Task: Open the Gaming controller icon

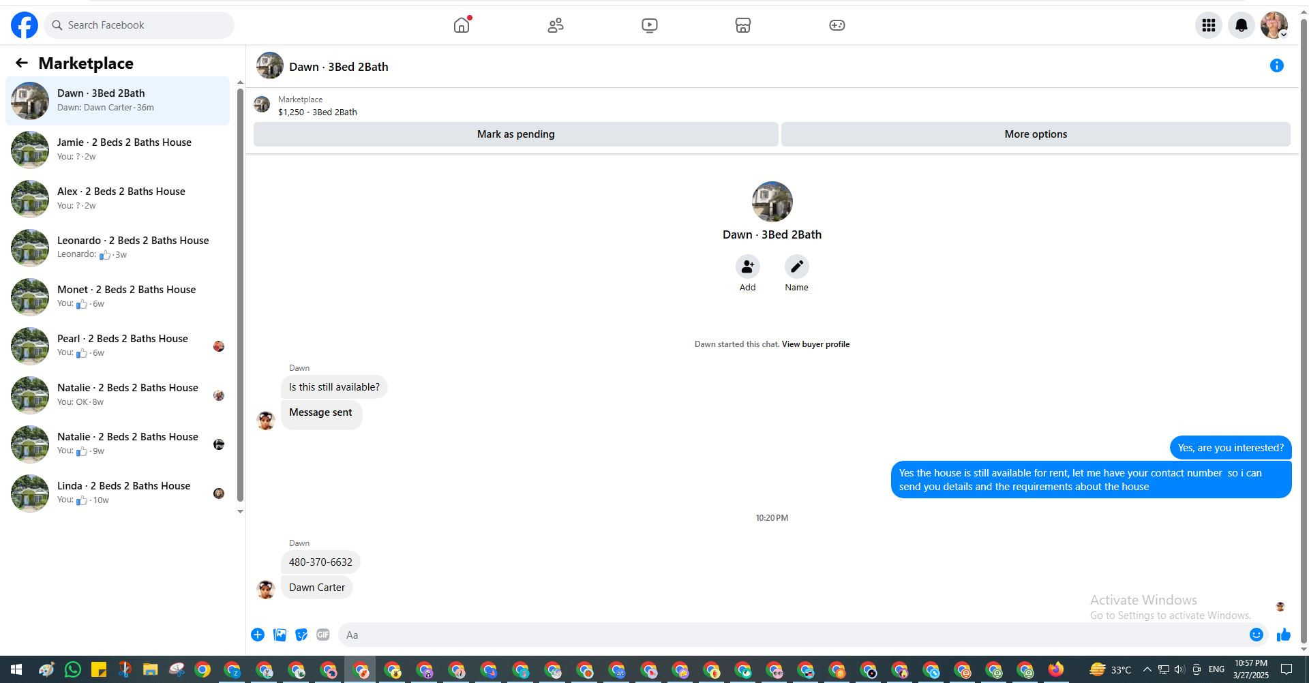Action: pos(837,25)
